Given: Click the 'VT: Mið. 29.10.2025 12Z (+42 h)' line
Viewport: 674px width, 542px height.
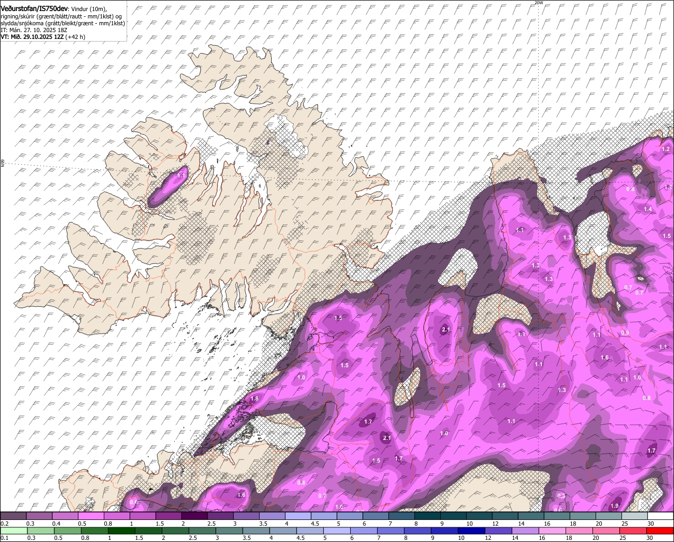Looking at the screenshot, I should [43, 37].
